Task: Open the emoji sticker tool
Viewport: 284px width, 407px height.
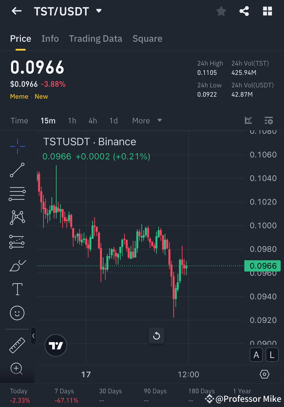Action: (17, 313)
